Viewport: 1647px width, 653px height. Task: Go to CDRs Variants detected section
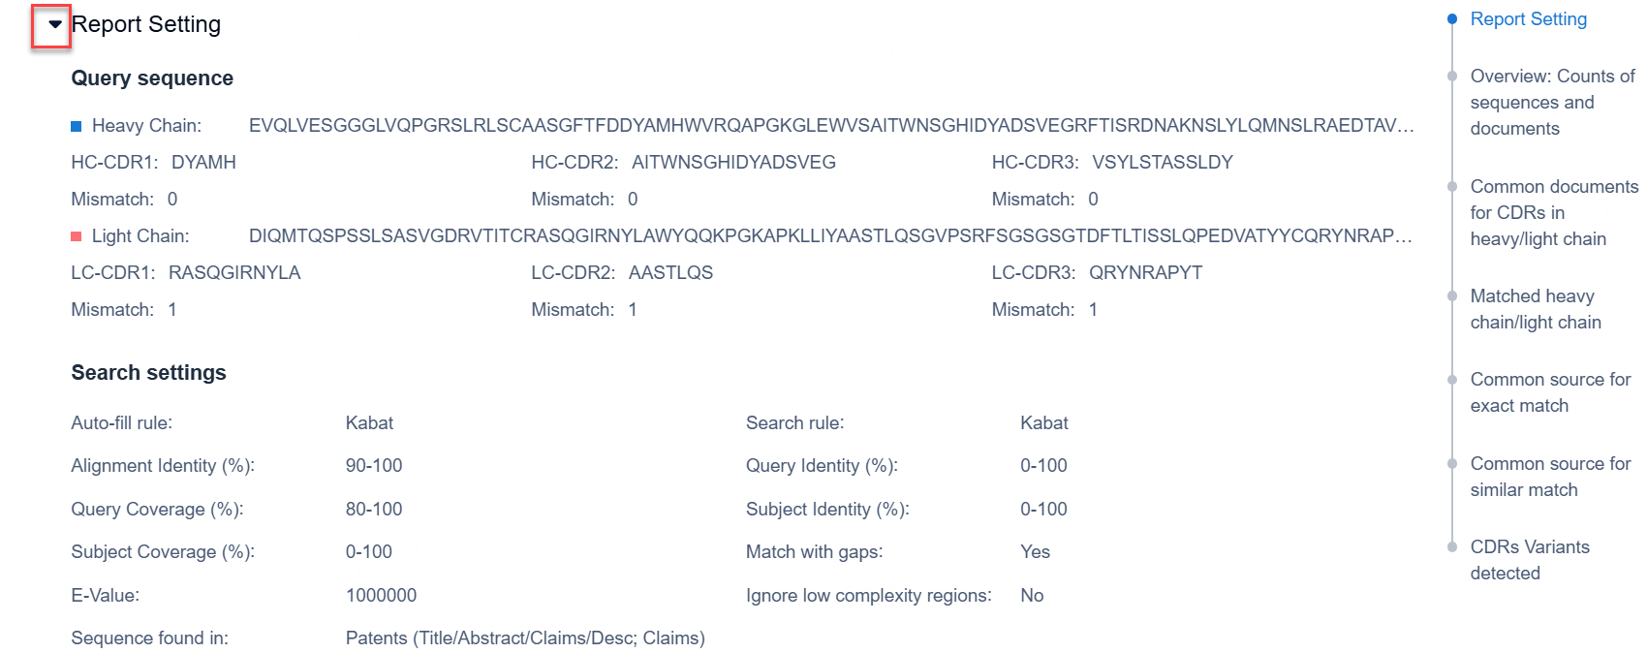(1529, 560)
